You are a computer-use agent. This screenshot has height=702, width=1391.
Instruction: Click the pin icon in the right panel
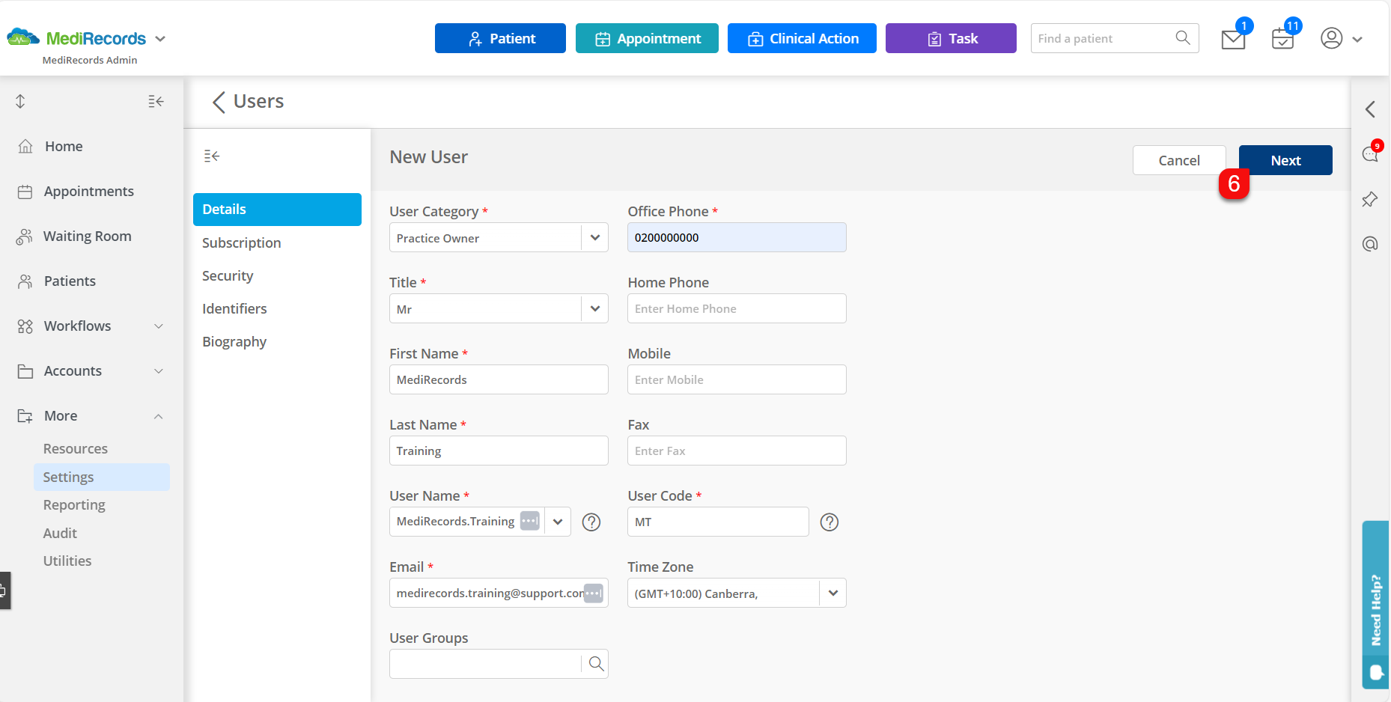[x=1369, y=199]
